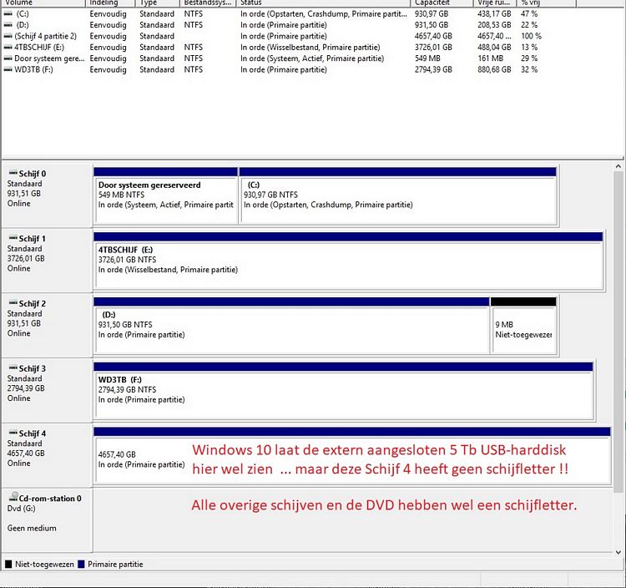Select the (D:) volume drive icon in list

8,25
